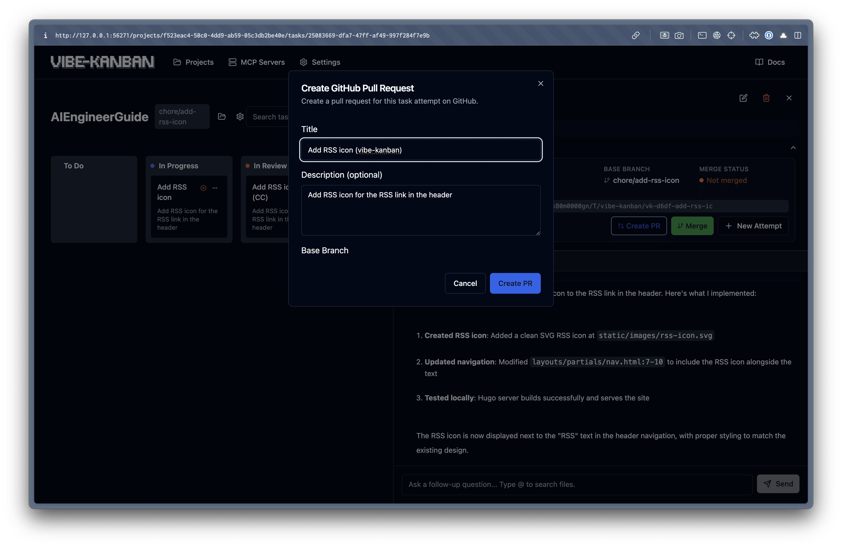This screenshot has width=842, height=547.
Task: Collapse the attempt details chevron
Action: pyautogui.click(x=793, y=148)
